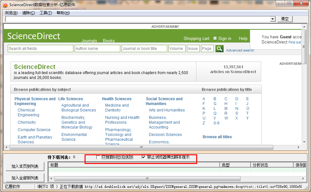Toggle the first checkbox for webpage checked items
Screen dimensions: 311x192
(x=98, y=157)
